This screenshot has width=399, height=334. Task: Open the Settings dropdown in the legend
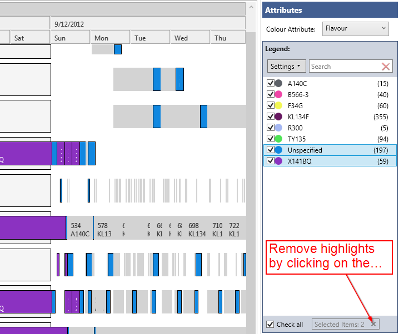287,67
